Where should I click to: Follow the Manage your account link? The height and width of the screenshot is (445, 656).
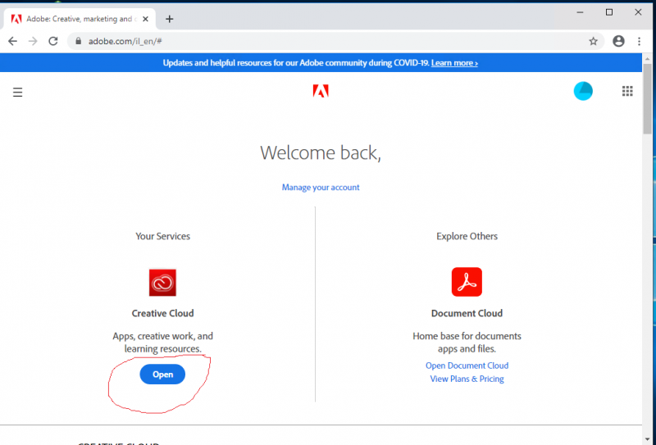click(321, 188)
